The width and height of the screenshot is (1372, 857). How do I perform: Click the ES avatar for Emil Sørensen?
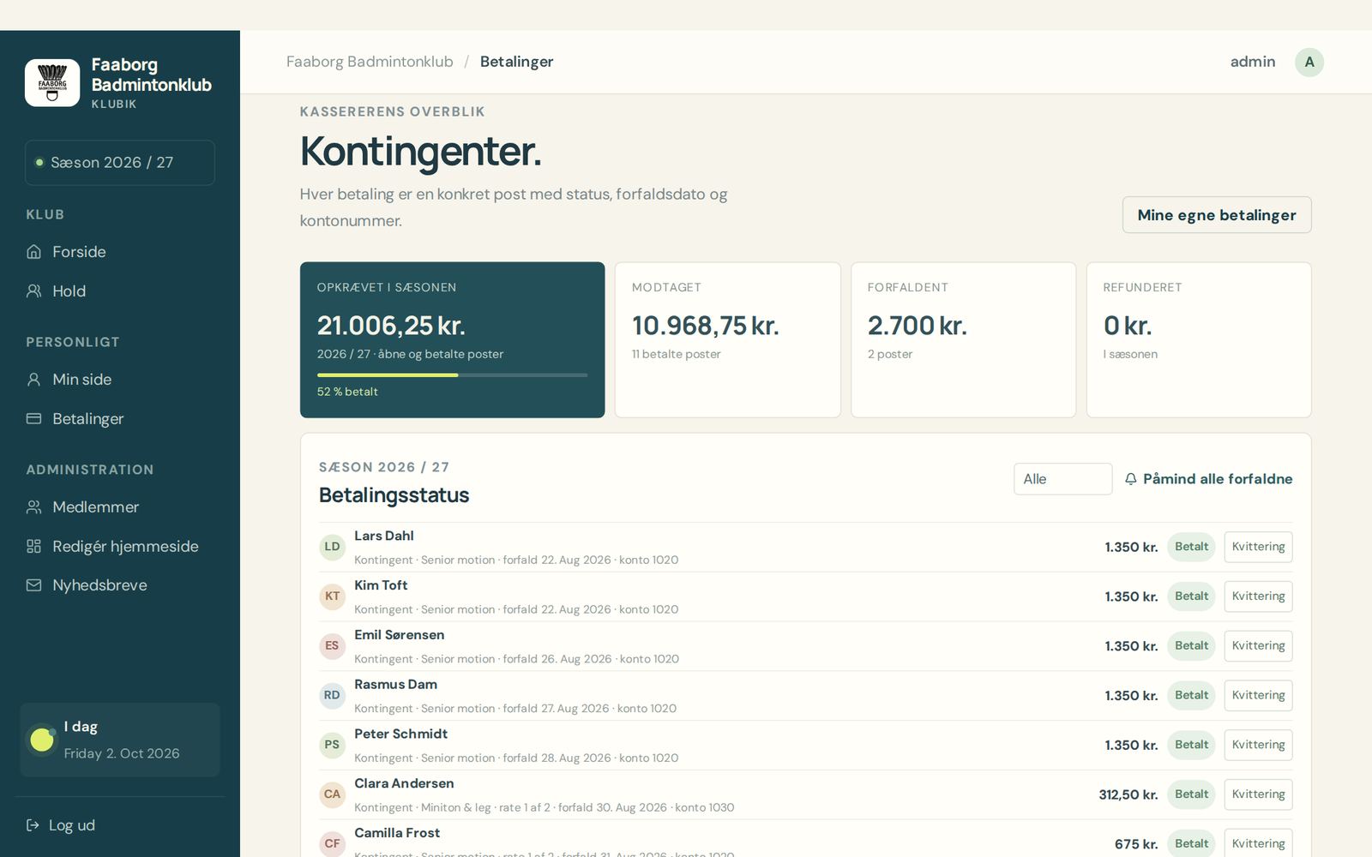coord(332,646)
